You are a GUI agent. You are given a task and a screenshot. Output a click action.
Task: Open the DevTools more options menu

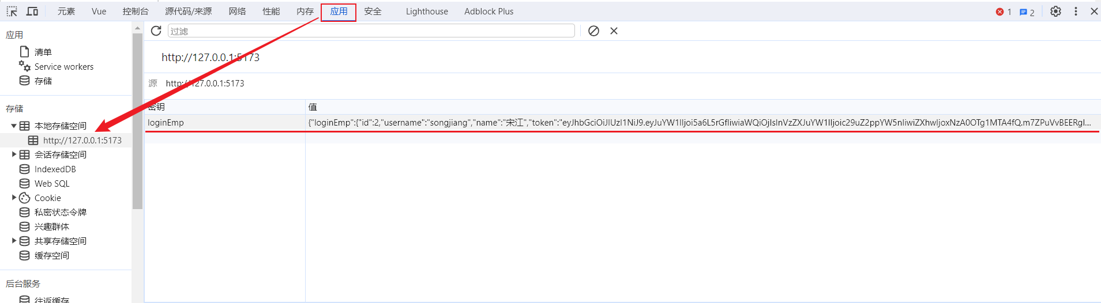coord(1076,12)
